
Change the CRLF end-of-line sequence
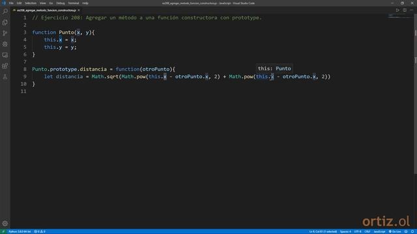pos(367,231)
